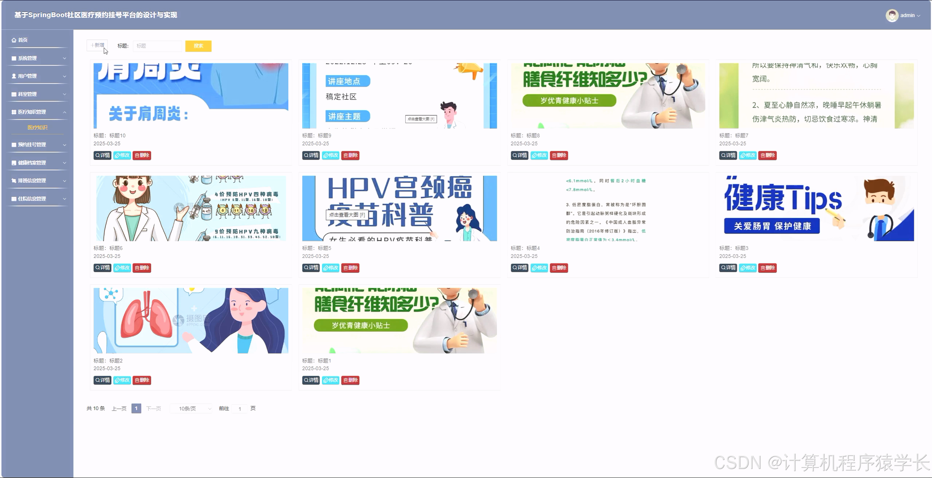Click the 删除 delete icon on 标题1
The image size is (932, 478).
[x=350, y=380]
